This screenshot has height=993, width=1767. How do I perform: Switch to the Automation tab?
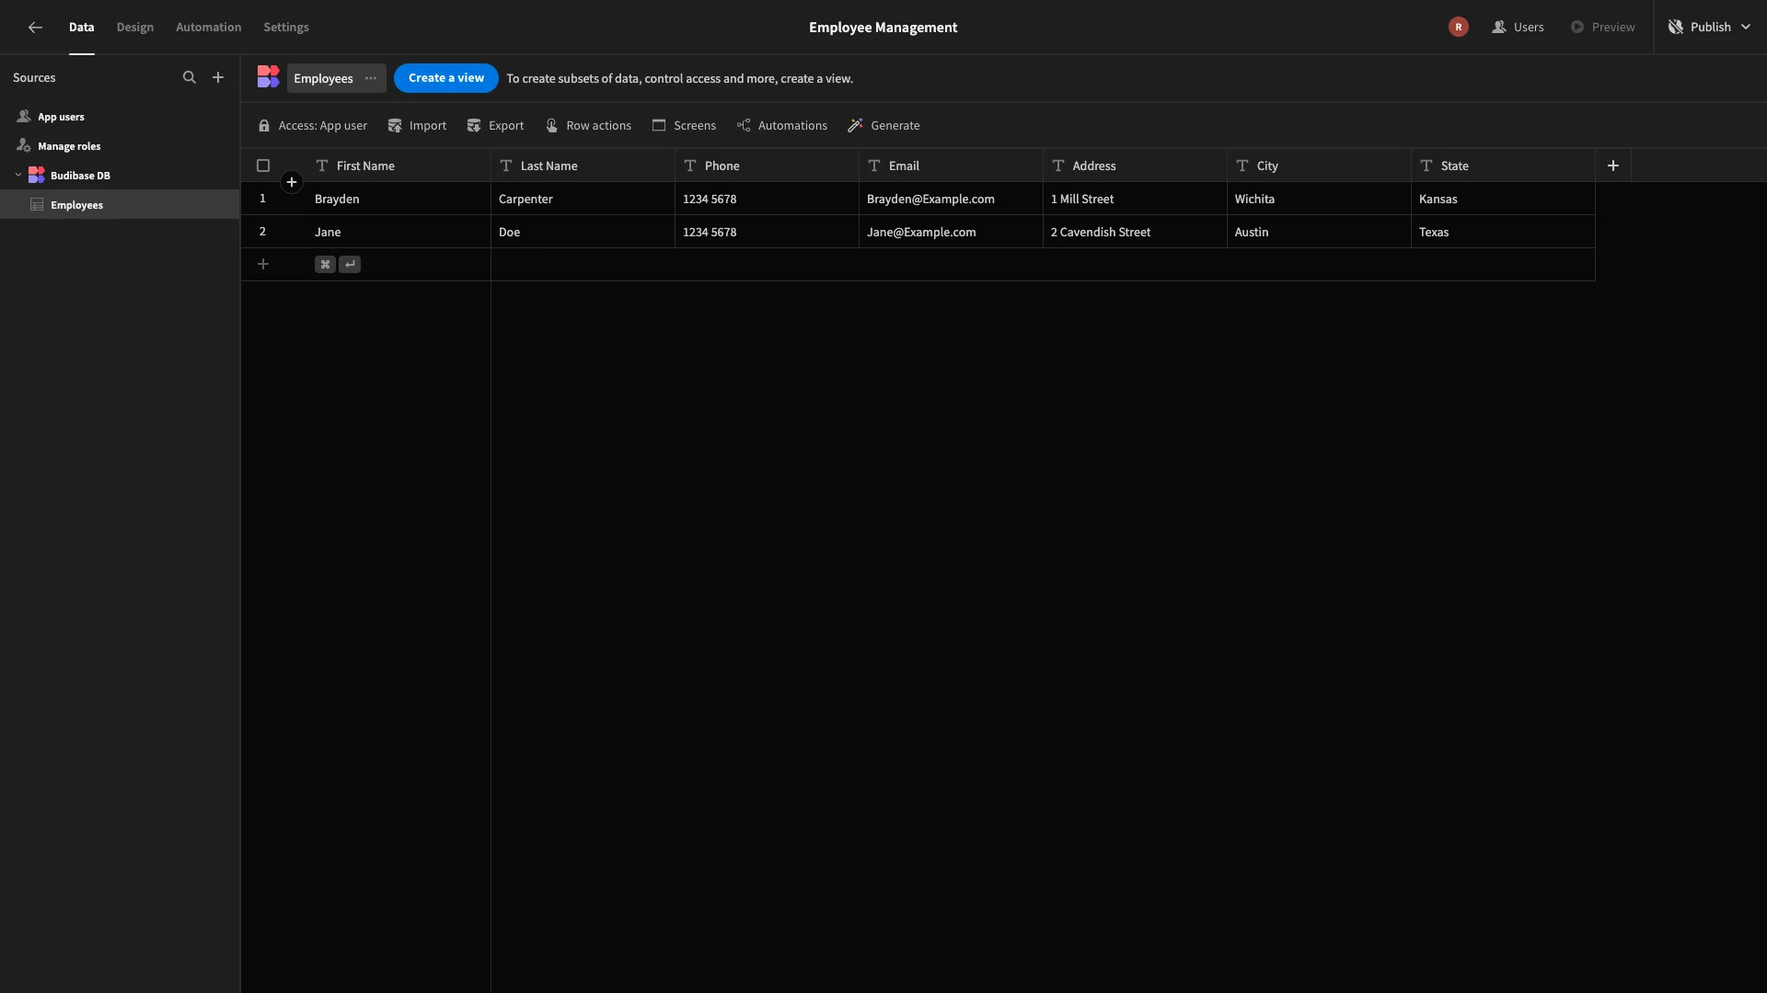pyautogui.click(x=209, y=28)
